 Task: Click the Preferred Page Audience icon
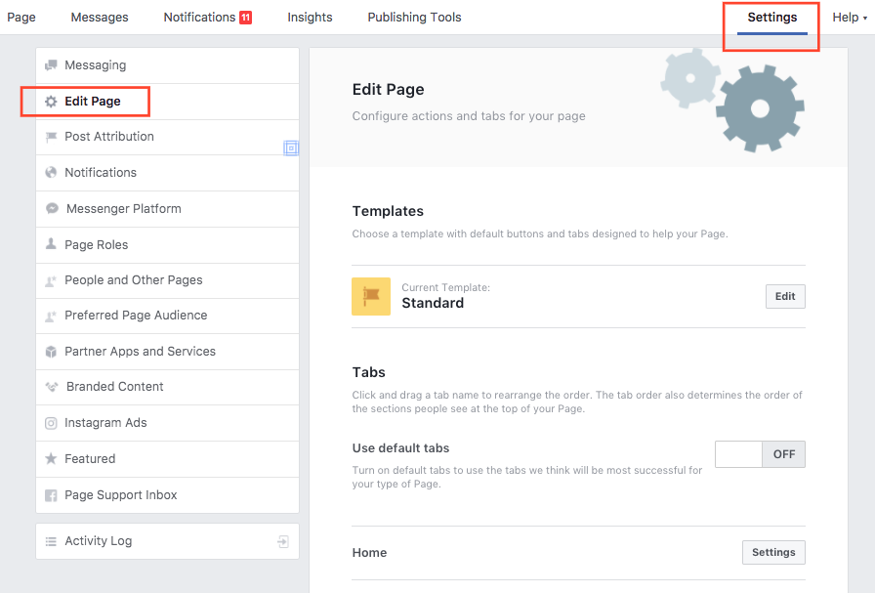51,317
